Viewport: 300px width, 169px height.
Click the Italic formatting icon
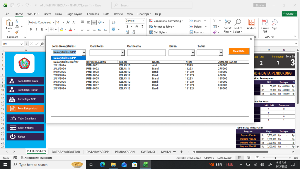[36, 29]
